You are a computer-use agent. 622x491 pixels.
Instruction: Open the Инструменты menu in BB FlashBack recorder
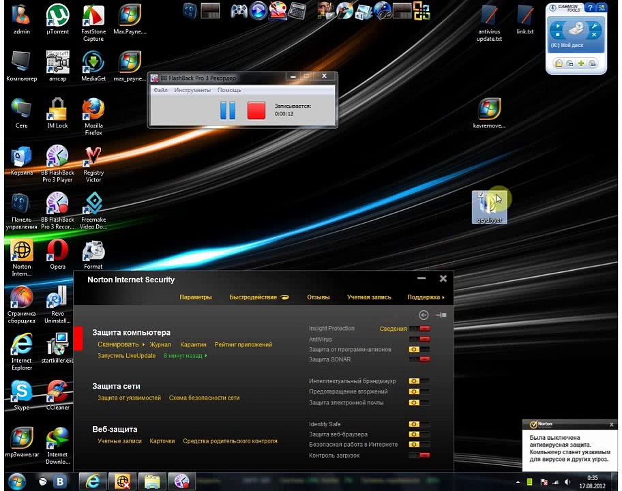[x=192, y=90]
